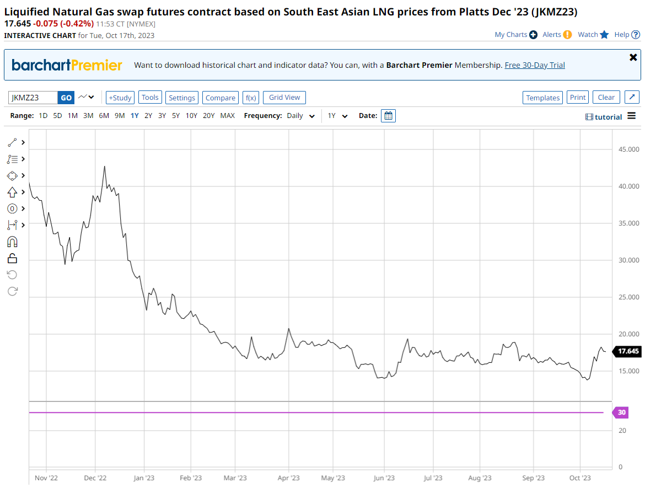
Task: Click the shape drawing tool icon
Action: point(12,175)
